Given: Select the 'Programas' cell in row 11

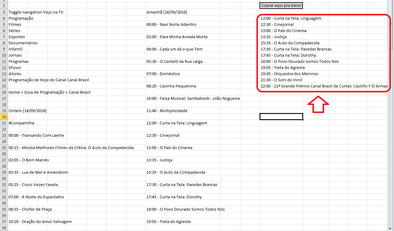Looking at the screenshot, I should 19,61.
